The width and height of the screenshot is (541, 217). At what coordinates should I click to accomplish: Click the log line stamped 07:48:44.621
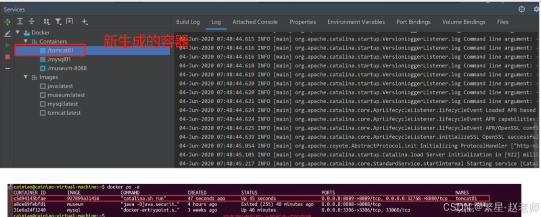pos(359,101)
